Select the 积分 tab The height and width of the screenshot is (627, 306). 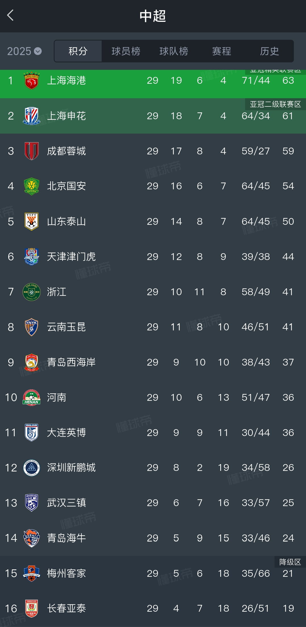[x=78, y=51]
